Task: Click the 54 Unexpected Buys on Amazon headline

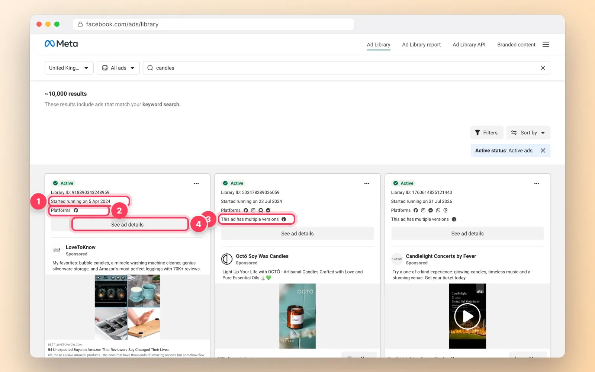Action: pos(108,350)
